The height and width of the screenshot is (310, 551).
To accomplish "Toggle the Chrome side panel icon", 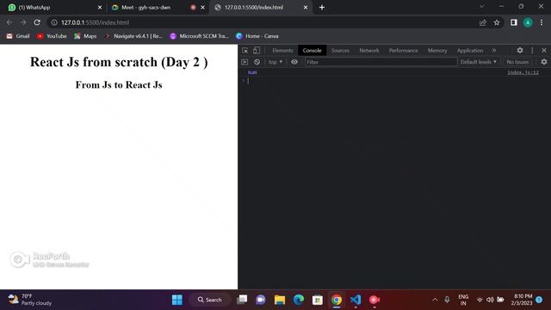I will coord(514,22).
